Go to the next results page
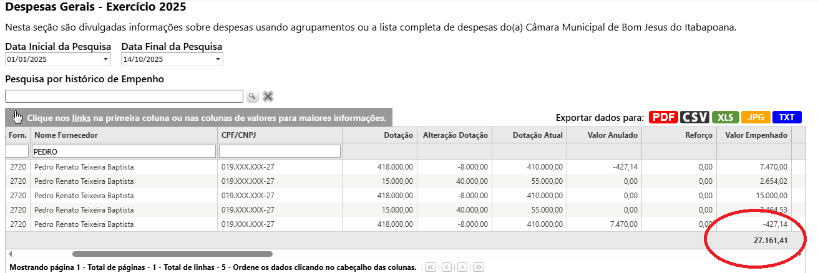Screen dimensions: 818x273 click(462, 267)
